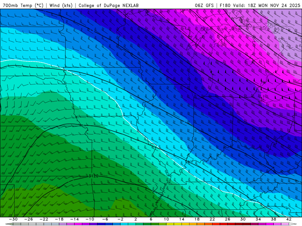This screenshot has height=226, width=302.
Task: Click the '-30' color scale label
Action: 13,219
